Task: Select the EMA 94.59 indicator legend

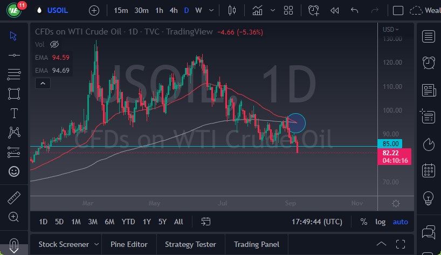Action: pyautogui.click(x=52, y=57)
